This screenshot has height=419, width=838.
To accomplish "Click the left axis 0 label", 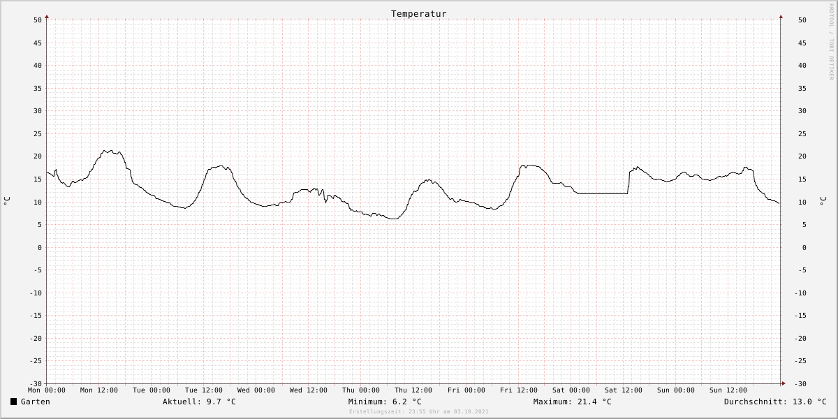I will [41, 247].
